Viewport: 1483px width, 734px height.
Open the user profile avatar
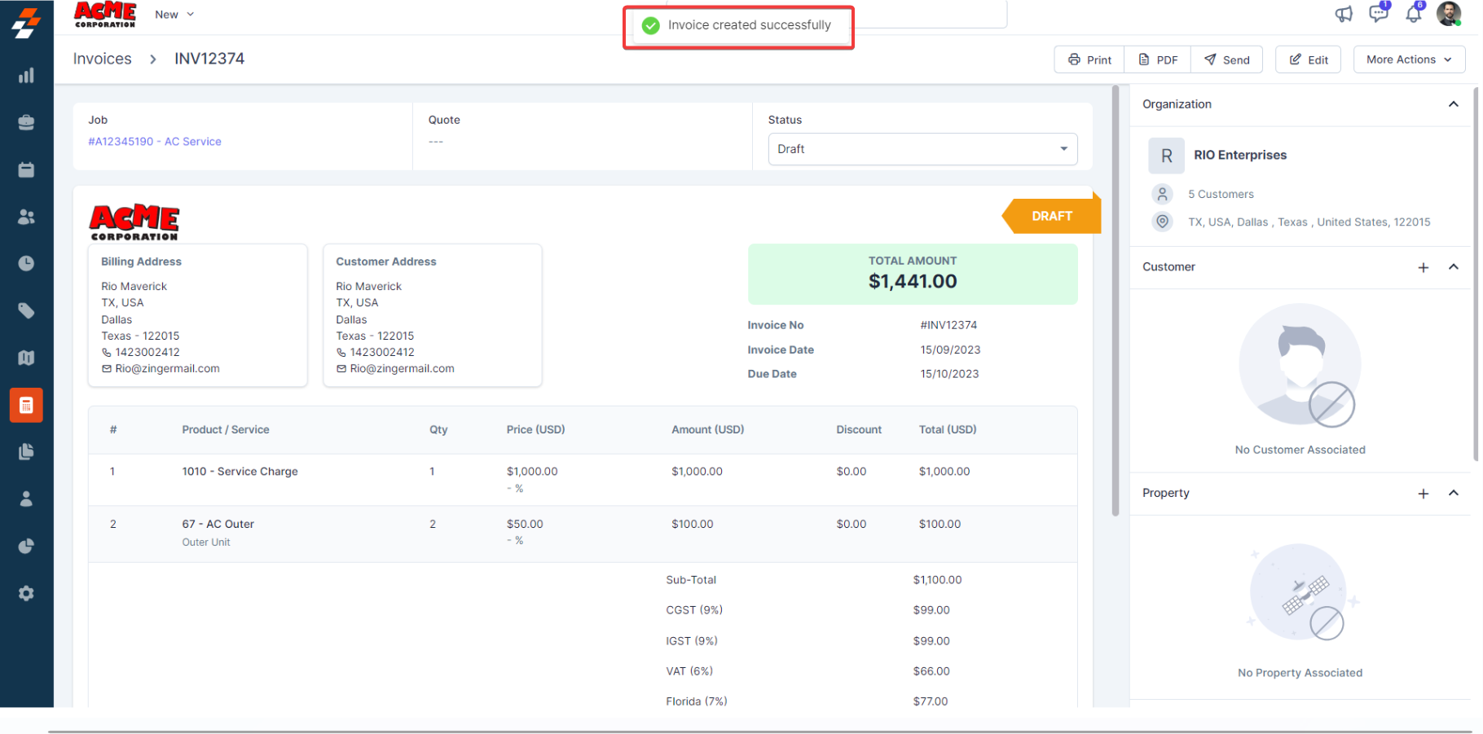pos(1449,14)
